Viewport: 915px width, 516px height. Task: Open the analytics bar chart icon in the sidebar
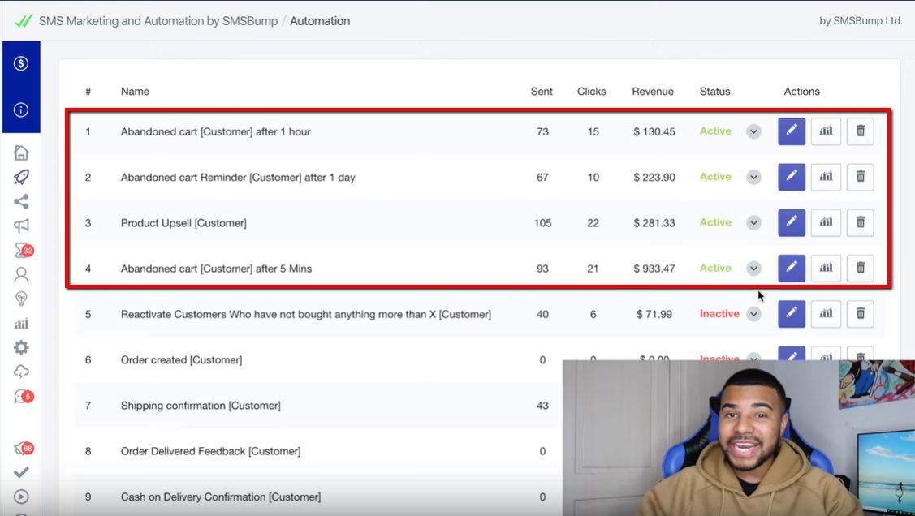pos(20,323)
